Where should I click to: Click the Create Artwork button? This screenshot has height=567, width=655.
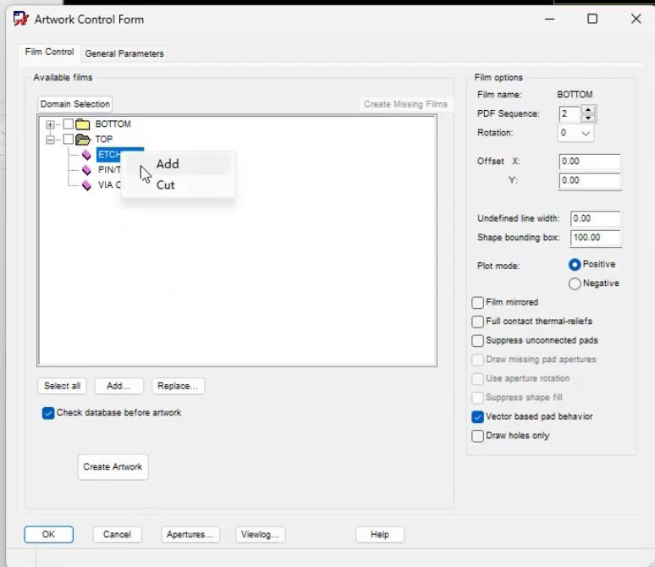click(113, 467)
